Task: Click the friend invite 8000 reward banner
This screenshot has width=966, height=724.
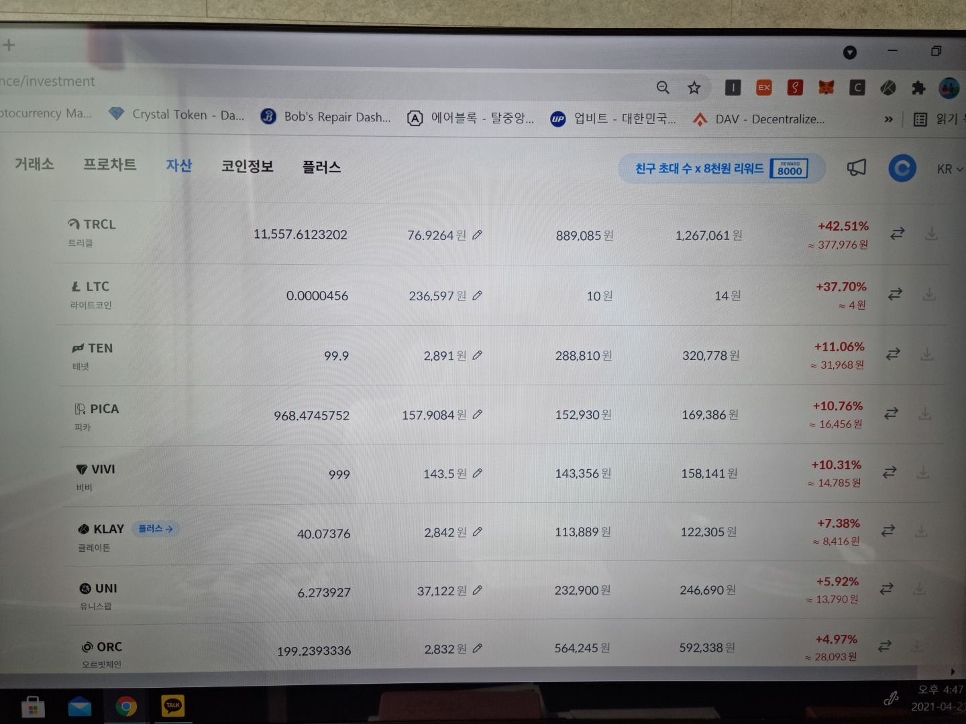Action: pyautogui.click(x=721, y=168)
